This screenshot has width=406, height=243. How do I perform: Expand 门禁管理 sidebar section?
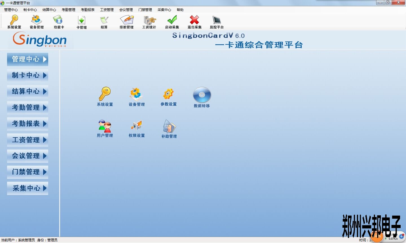click(x=28, y=172)
